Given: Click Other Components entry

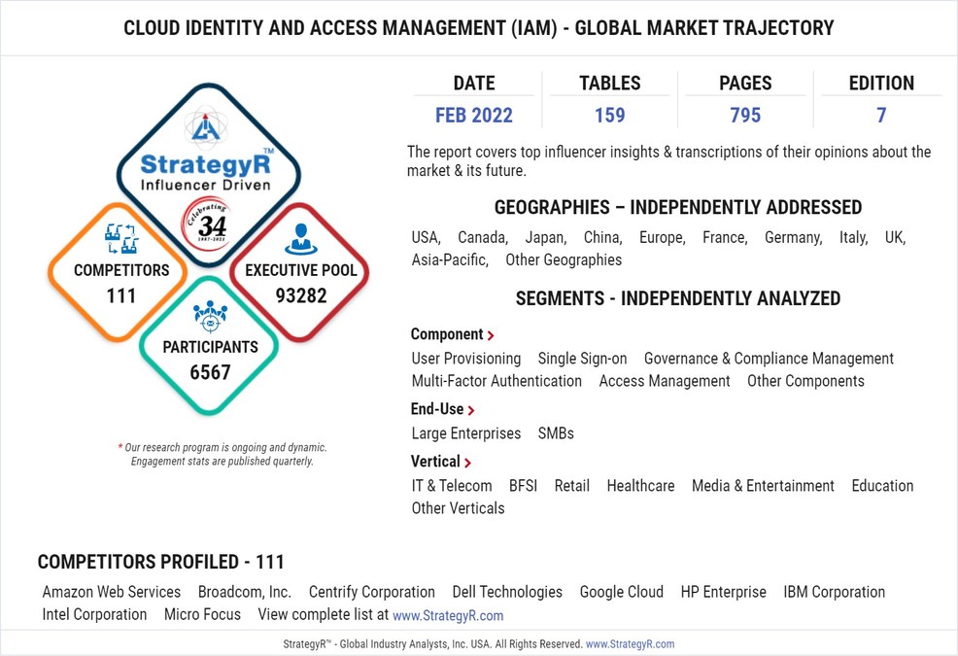Looking at the screenshot, I should point(805,381).
